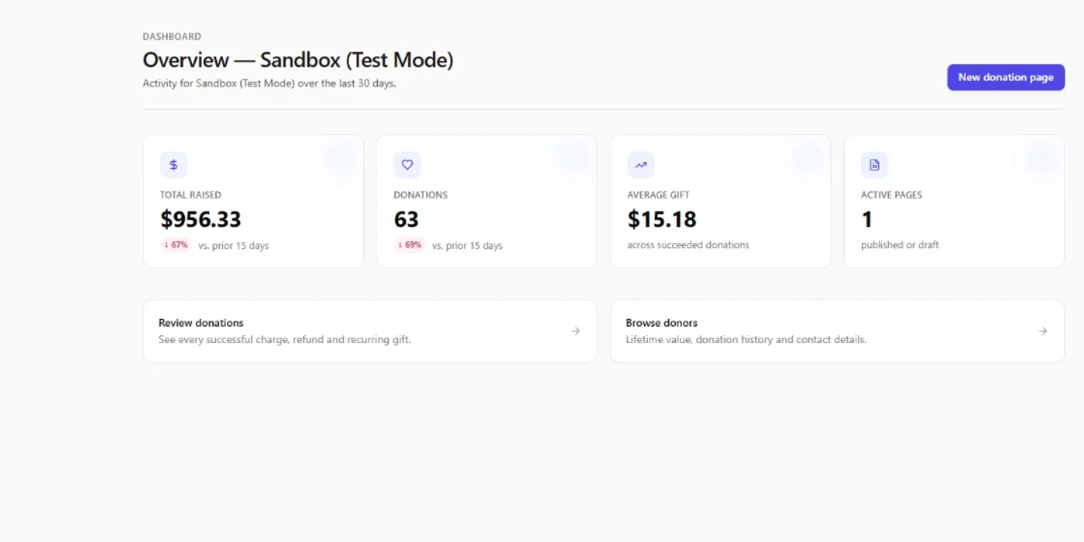The image size is (1084, 542).
Task: Click the 67% decrease badge
Action: [176, 245]
